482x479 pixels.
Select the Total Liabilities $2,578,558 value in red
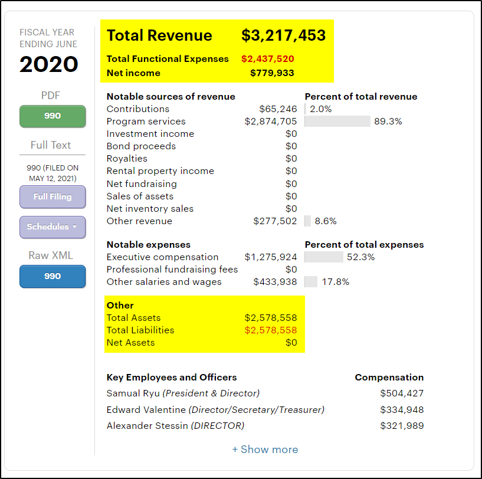(x=271, y=330)
